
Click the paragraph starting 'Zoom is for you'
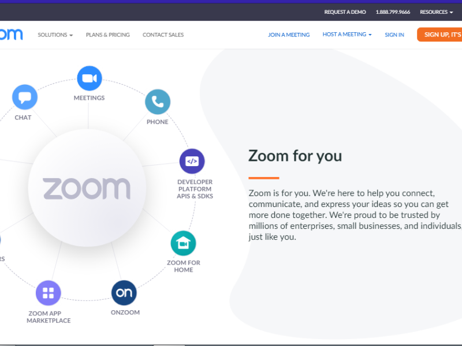coord(355,215)
